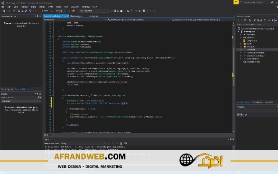This screenshot has width=278, height=174.
Task: Switch to the Server Explorer tab
Action: point(7,89)
